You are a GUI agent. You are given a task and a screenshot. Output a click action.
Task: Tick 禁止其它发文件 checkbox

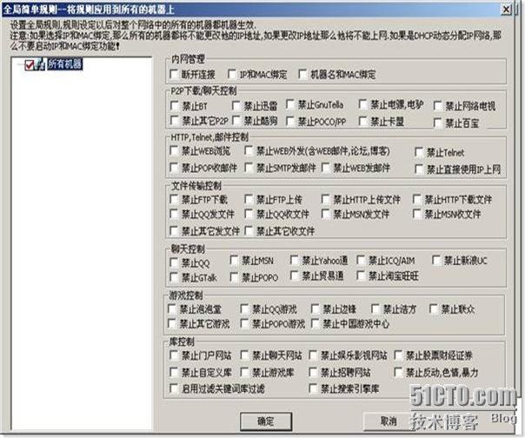174,230
